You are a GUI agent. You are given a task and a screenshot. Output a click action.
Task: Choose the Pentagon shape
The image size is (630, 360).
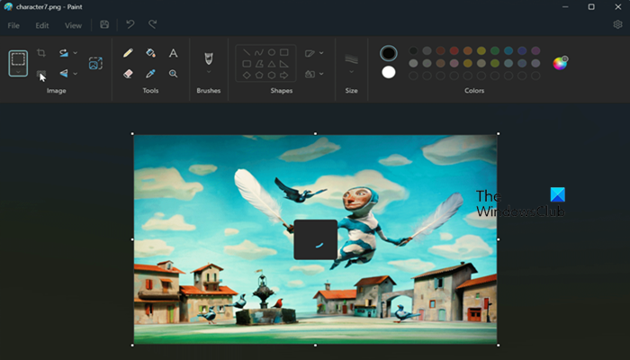(x=259, y=75)
